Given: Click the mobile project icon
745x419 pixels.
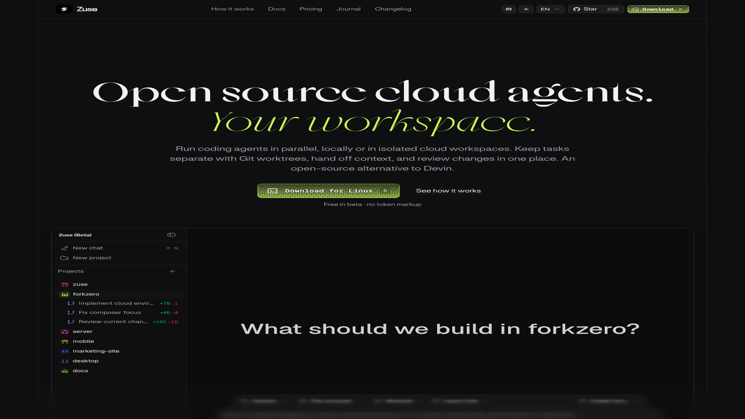Looking at the screenshot, I should [65, 342].
